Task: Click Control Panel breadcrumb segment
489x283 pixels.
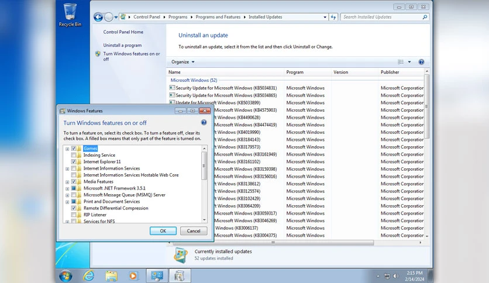Action: point(147,17)
